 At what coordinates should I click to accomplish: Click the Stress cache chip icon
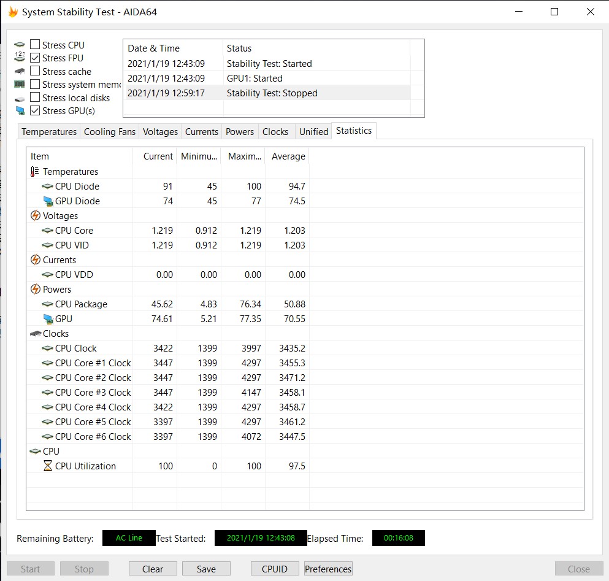coord(20,71)
